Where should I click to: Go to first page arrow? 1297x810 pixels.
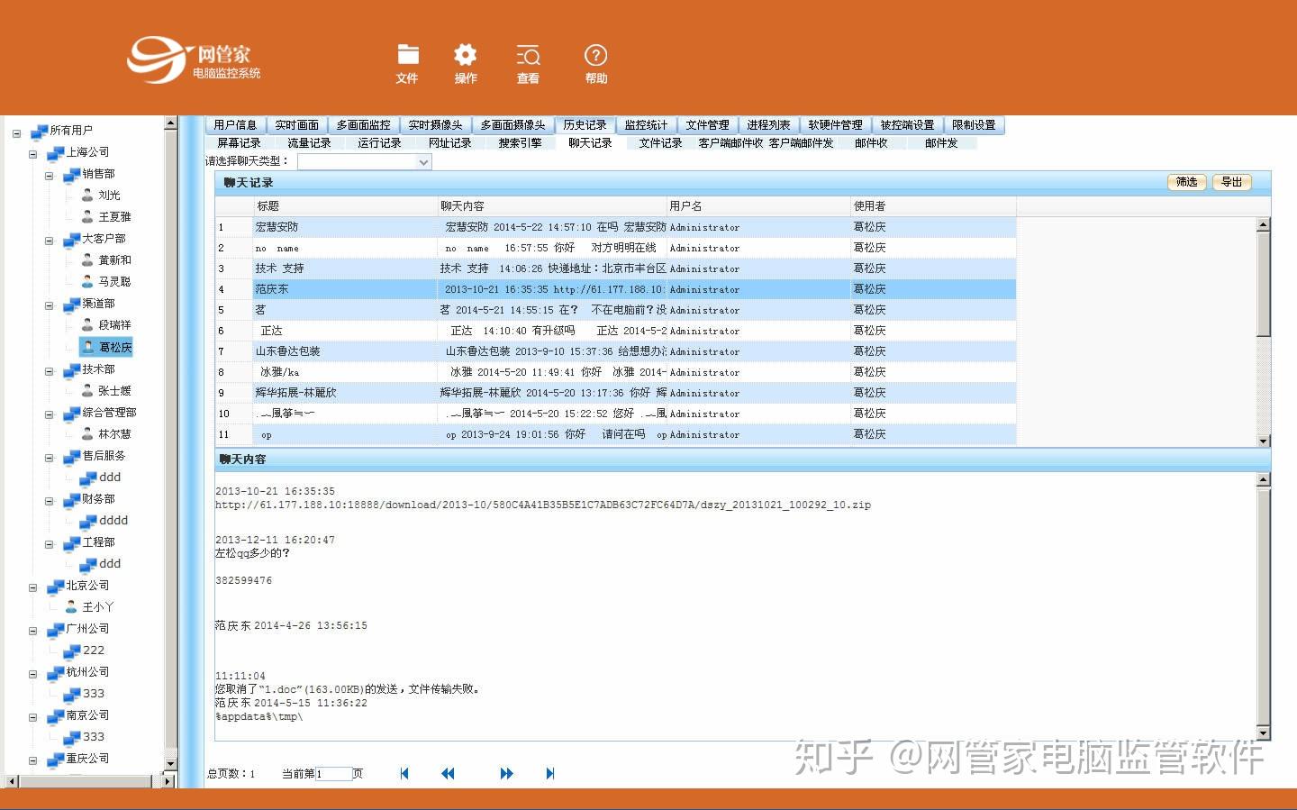[x=404, y=773]
